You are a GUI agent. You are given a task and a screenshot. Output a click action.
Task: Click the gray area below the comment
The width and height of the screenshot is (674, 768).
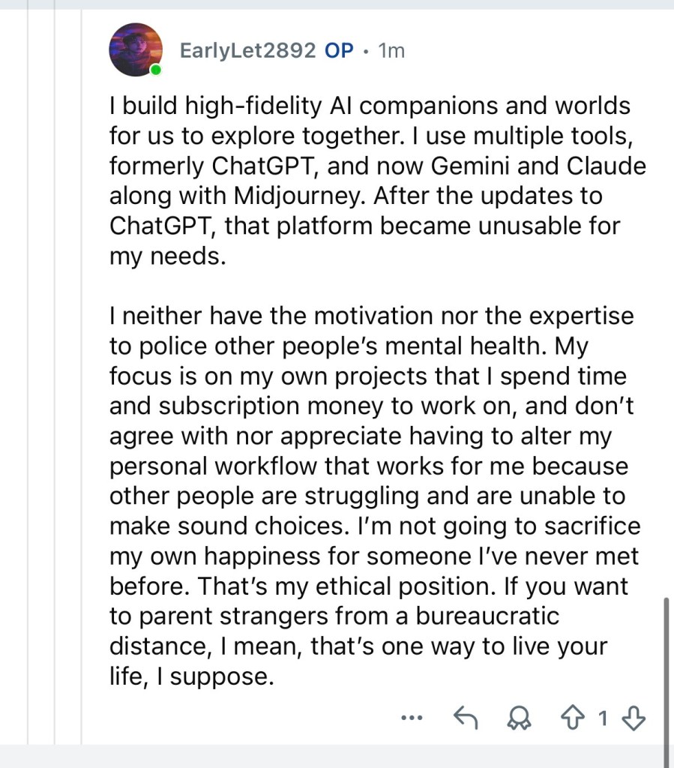(337, 757)
